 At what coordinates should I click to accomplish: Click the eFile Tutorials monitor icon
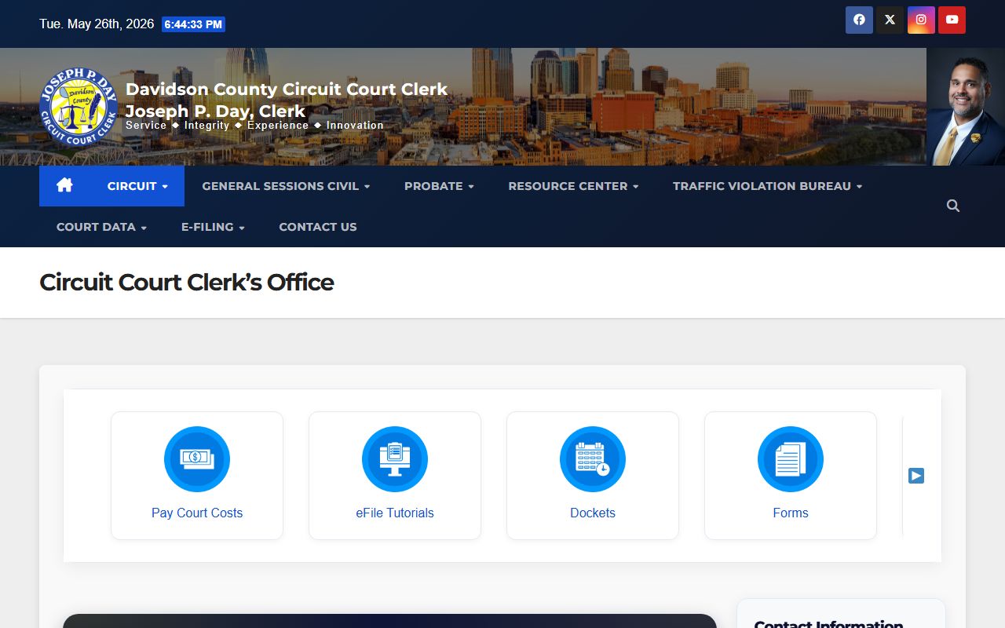(x=395, y=459)
